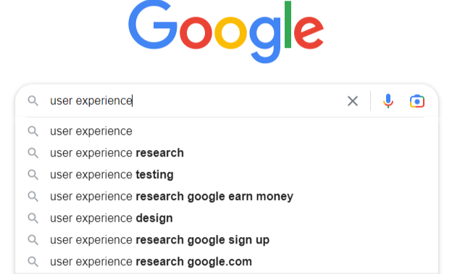Click the magnifier icon beside 'user experience testing'
The height and width of the screenshot is (274, 452).
tap(33, 175)
